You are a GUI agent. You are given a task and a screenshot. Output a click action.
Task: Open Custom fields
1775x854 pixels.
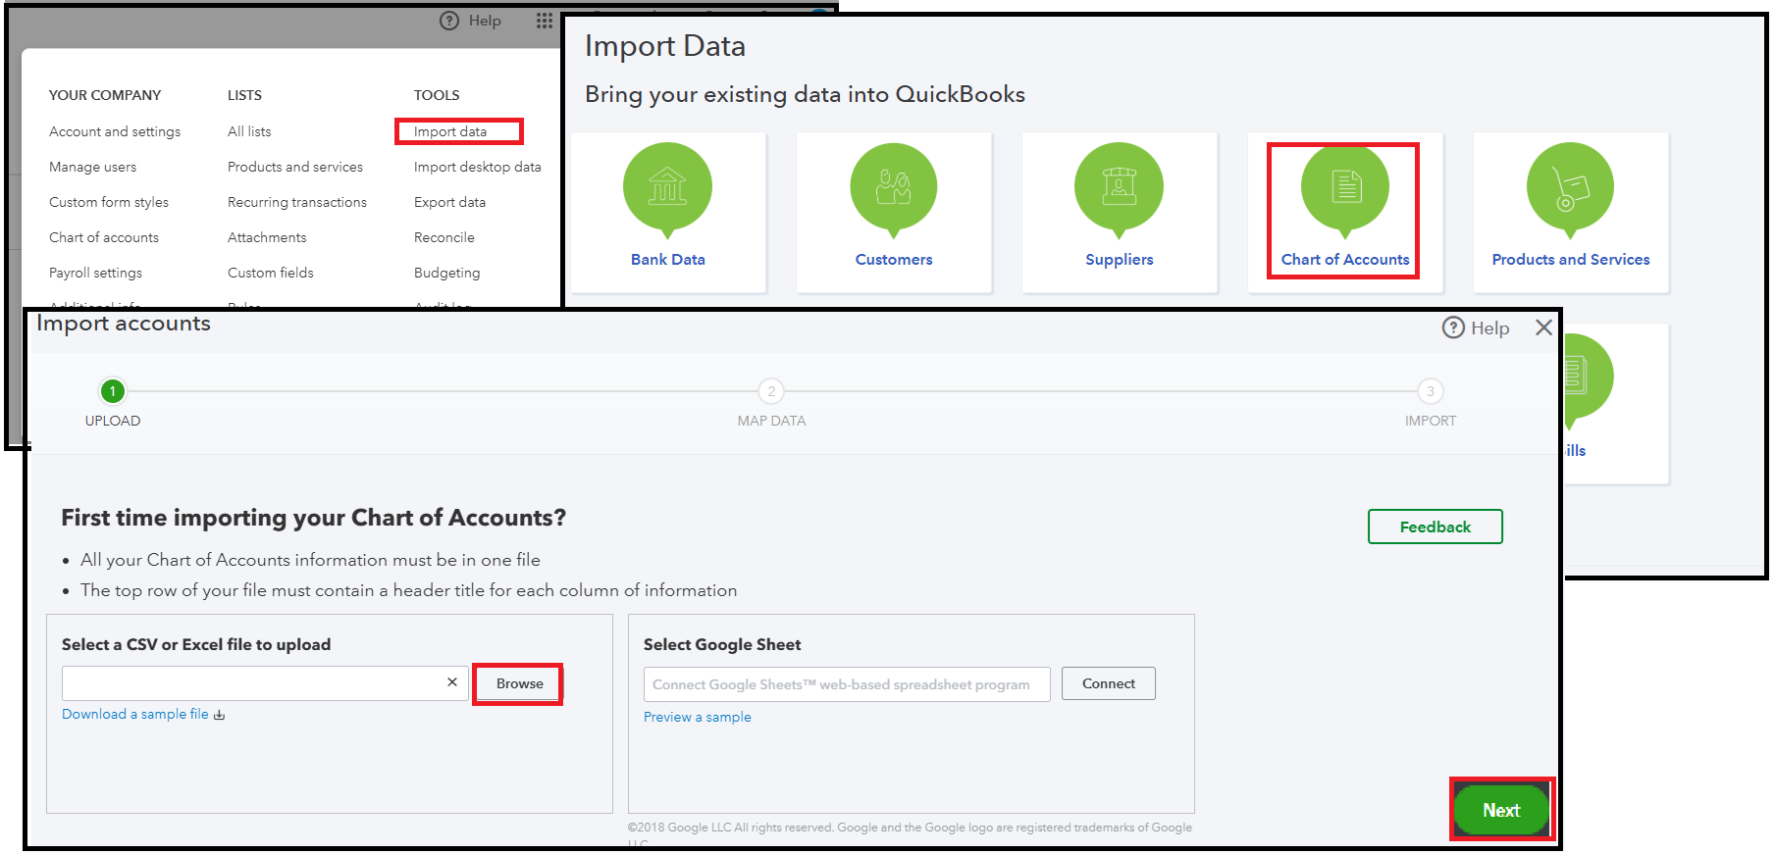pyautogui.click(x=271, y=273)
